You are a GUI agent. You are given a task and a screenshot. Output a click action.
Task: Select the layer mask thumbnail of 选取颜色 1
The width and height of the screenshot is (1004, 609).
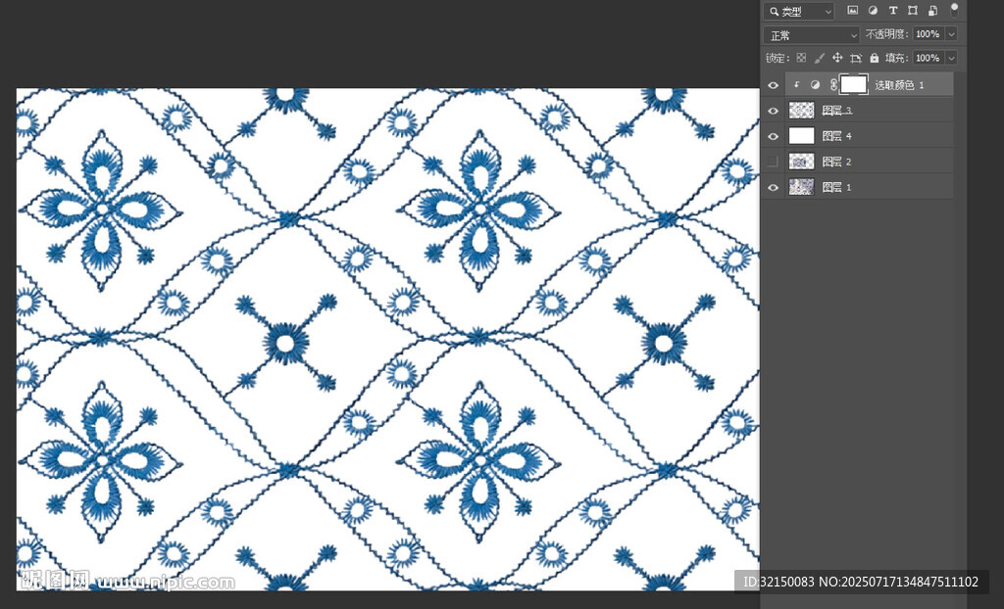(854, 84)
